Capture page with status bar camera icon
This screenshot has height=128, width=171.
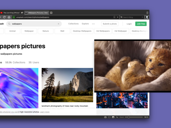click(105, 117)
